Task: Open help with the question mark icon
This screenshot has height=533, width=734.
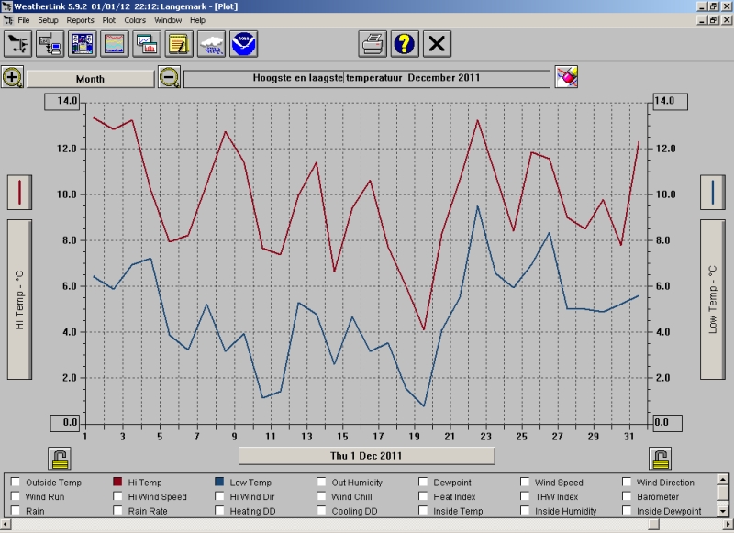Action: point(405,44)
